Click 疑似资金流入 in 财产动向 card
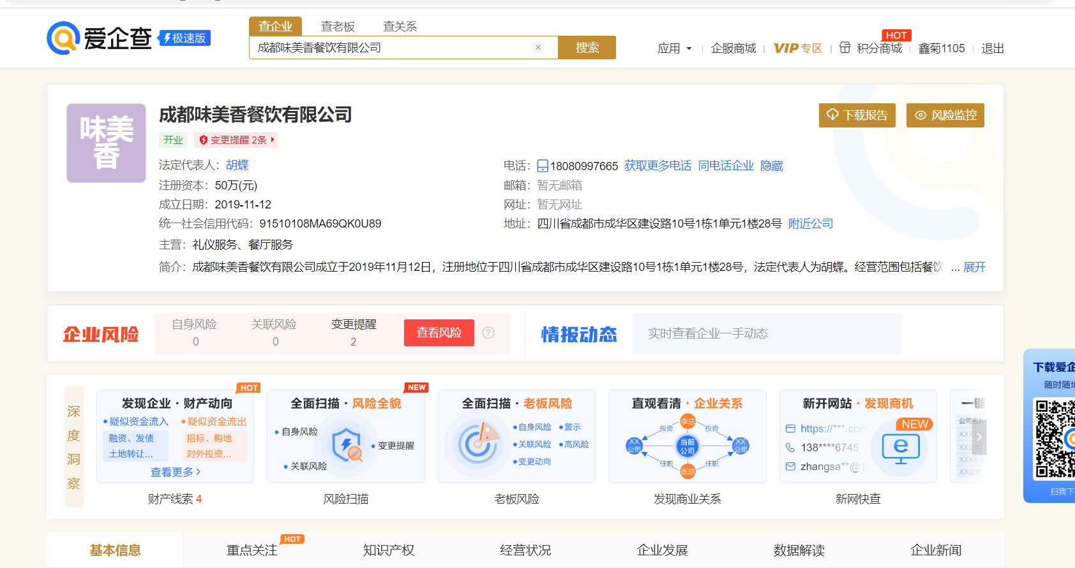 click(x=139, y=421)
